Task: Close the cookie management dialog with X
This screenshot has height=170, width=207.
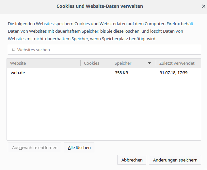Action: [203, 6]
